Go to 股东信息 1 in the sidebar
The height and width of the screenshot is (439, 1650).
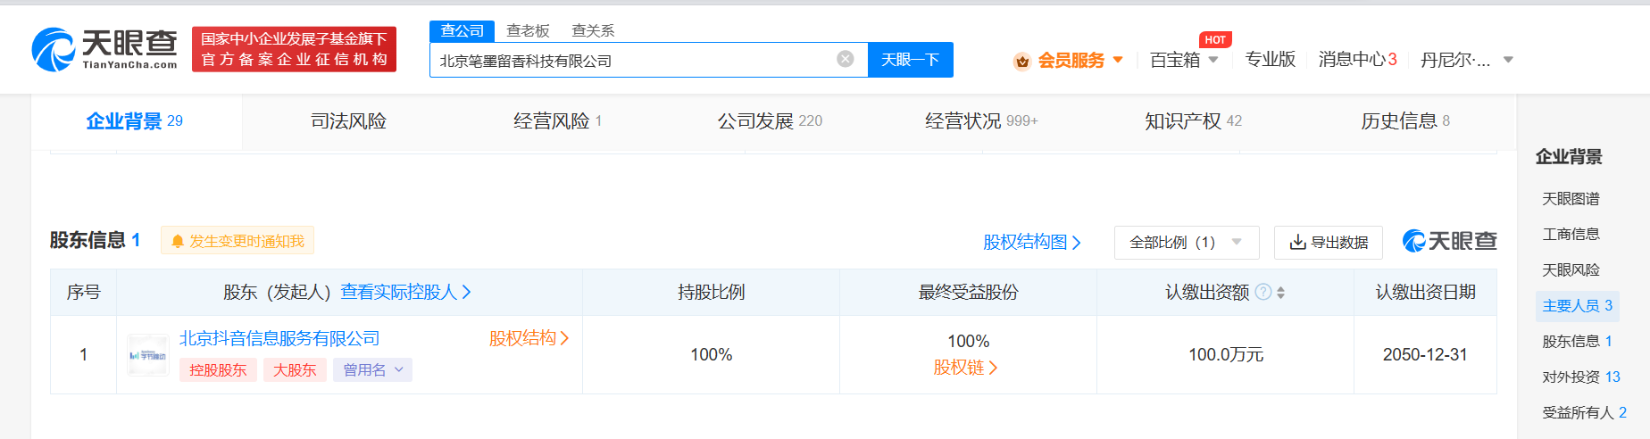(x=1578, y=342)
